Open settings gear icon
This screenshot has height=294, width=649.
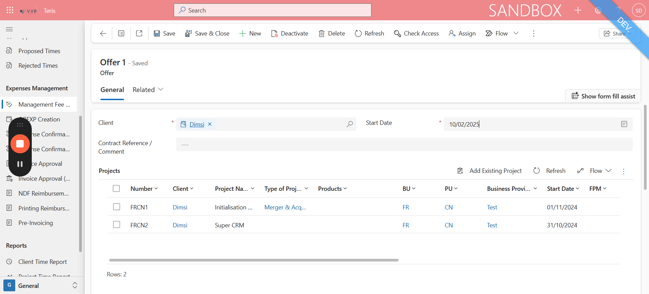point(598,10)
